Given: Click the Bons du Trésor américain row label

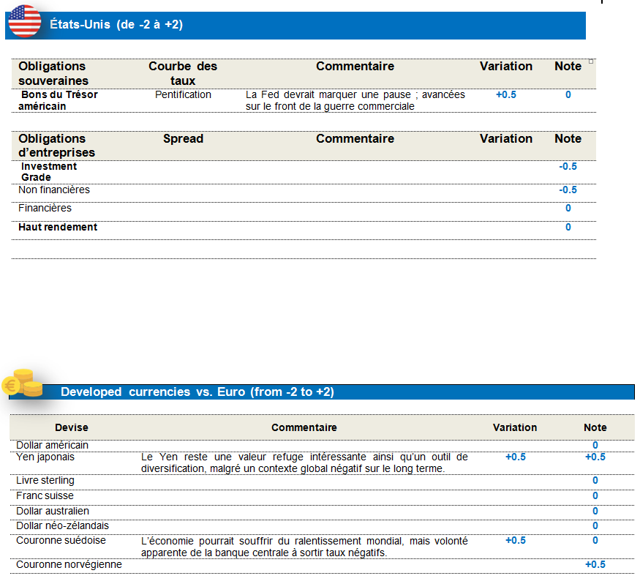Looking at the screenshot, I should 58,100.
